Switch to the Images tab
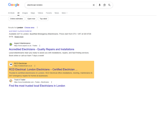This screenshot has height=139, width=157. point(25,13)
